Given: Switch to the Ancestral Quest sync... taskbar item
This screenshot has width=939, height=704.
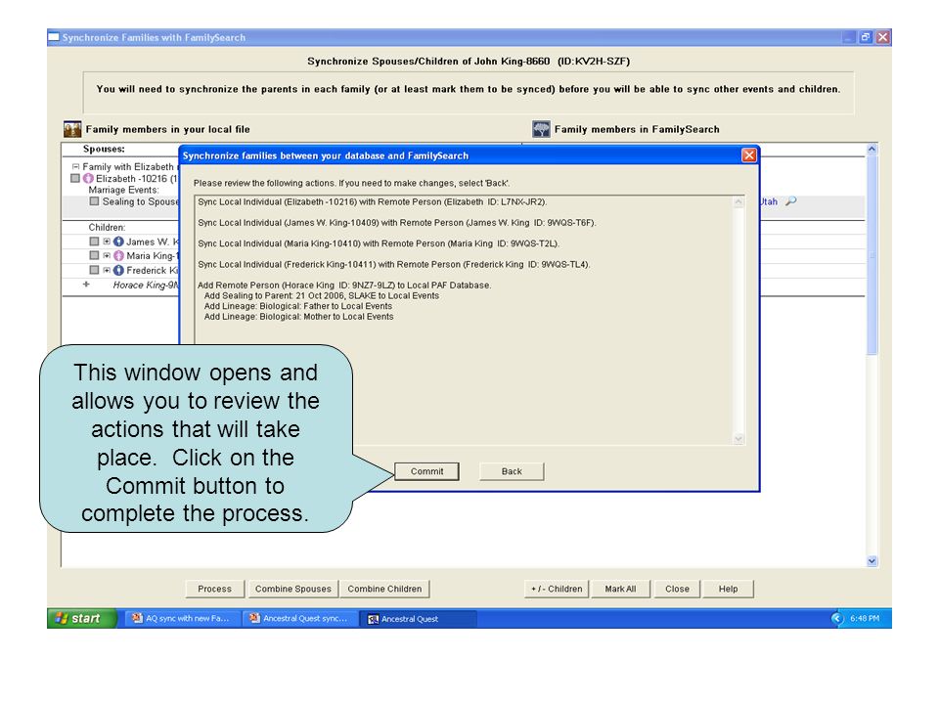Looking at the screenshot, I should tap(299, 618).
